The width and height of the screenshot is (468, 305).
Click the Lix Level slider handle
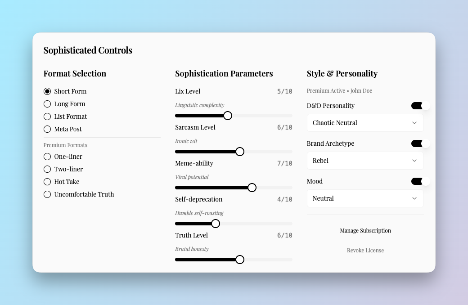pyautogui.click(x=228, y=116)
